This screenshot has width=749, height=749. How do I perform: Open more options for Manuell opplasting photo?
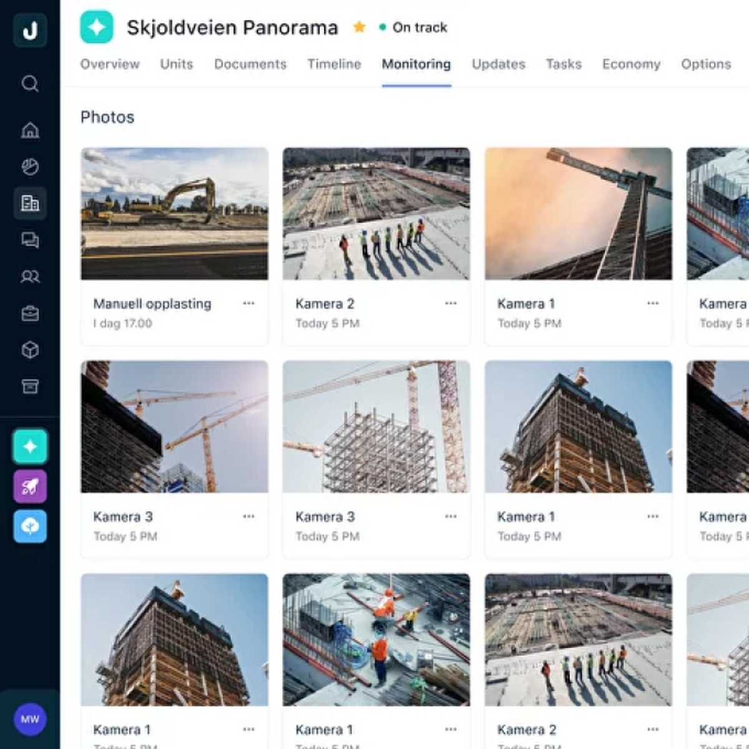click(x=249, y=303)
